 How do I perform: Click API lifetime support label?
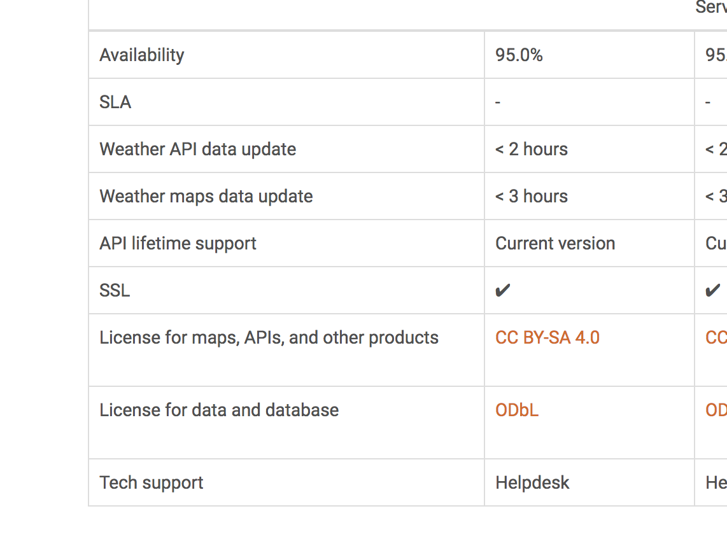point(178,244)
